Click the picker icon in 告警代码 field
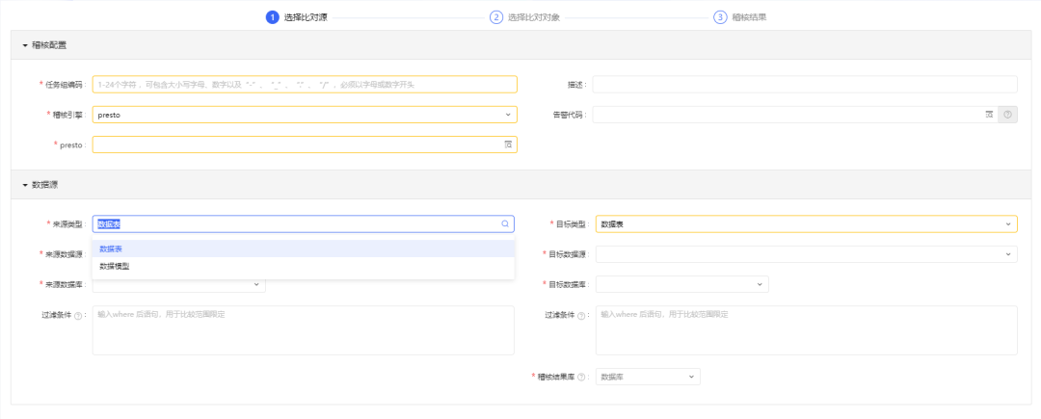Image resolution: width=1041 pixels, height=419 pixels. 988,115
